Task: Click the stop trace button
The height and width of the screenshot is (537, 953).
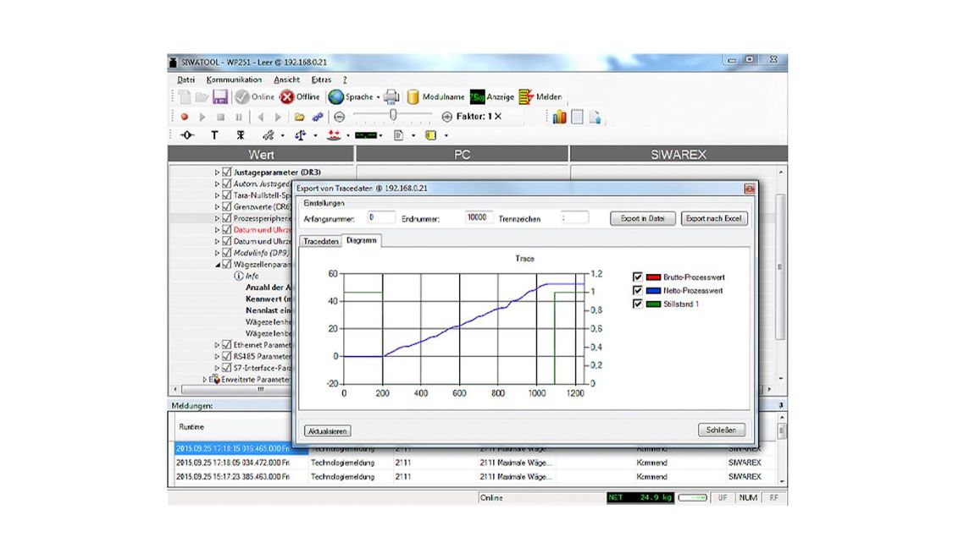Action: point(220,117)
